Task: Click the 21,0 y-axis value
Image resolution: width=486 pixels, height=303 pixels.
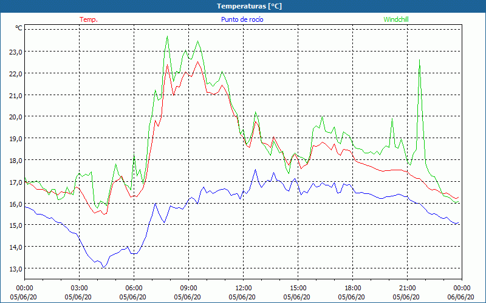Action: 16,95
